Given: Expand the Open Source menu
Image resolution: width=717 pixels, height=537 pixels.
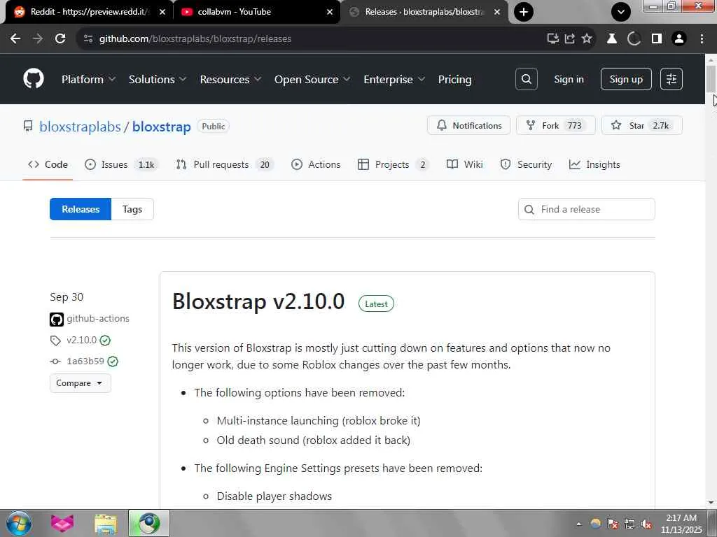Looking at the screenshot, I should click(x=312, y=80).
